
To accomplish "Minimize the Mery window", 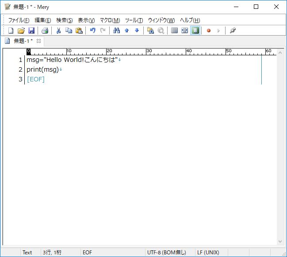I will point(236,7).
